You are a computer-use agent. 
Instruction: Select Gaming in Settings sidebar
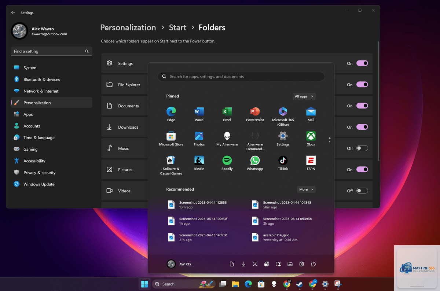tap(51, 149)
